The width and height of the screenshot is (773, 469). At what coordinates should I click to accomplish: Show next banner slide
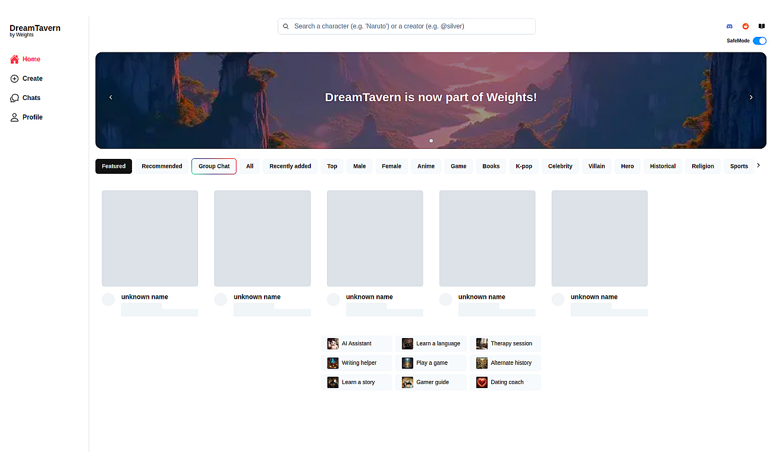point(751,97)
